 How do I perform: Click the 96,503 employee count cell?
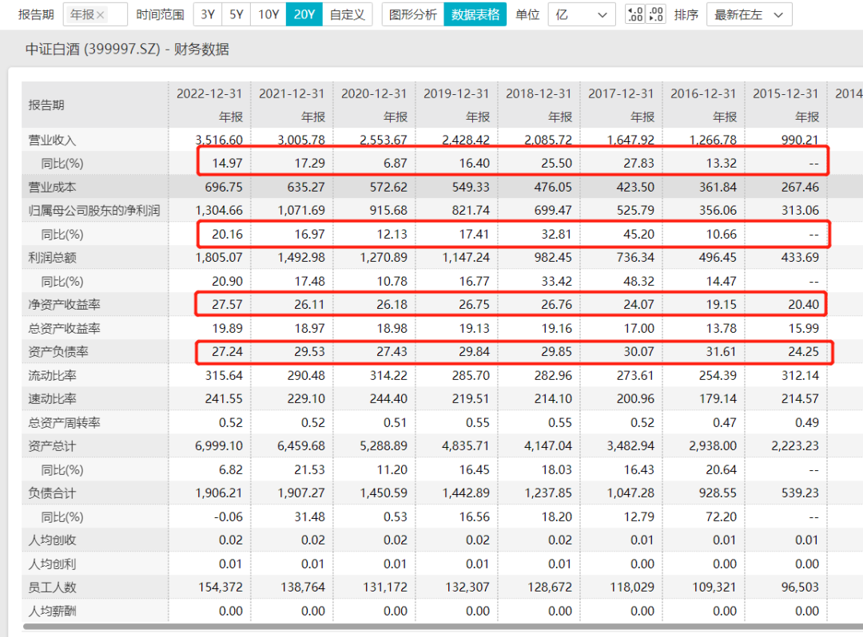pyautogui.click(x=800, y=588)
